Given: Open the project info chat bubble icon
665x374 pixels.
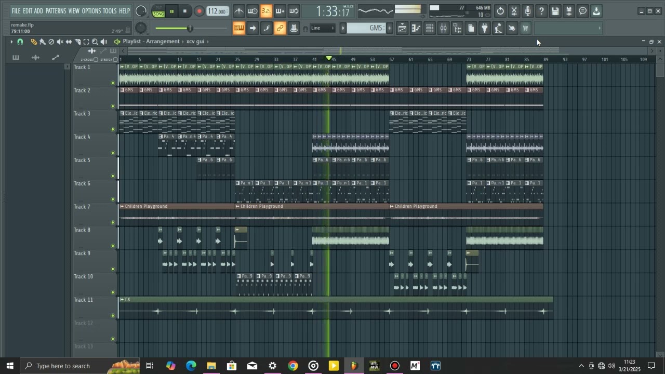Looking at the screenshot, I should point(583,11).
